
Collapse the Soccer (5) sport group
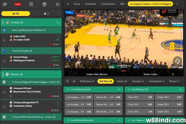(31, 74)
